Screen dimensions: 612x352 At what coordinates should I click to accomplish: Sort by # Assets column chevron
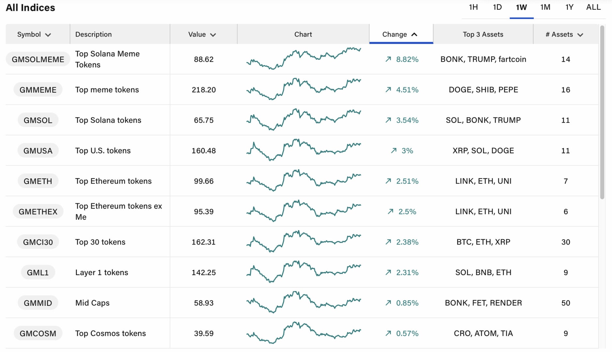click(580, 35)
